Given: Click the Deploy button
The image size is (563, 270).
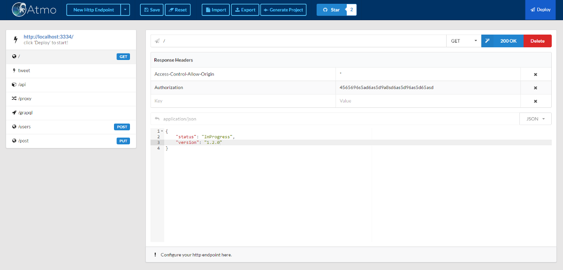Looking at the screenshot, I should tap(544, 10).
